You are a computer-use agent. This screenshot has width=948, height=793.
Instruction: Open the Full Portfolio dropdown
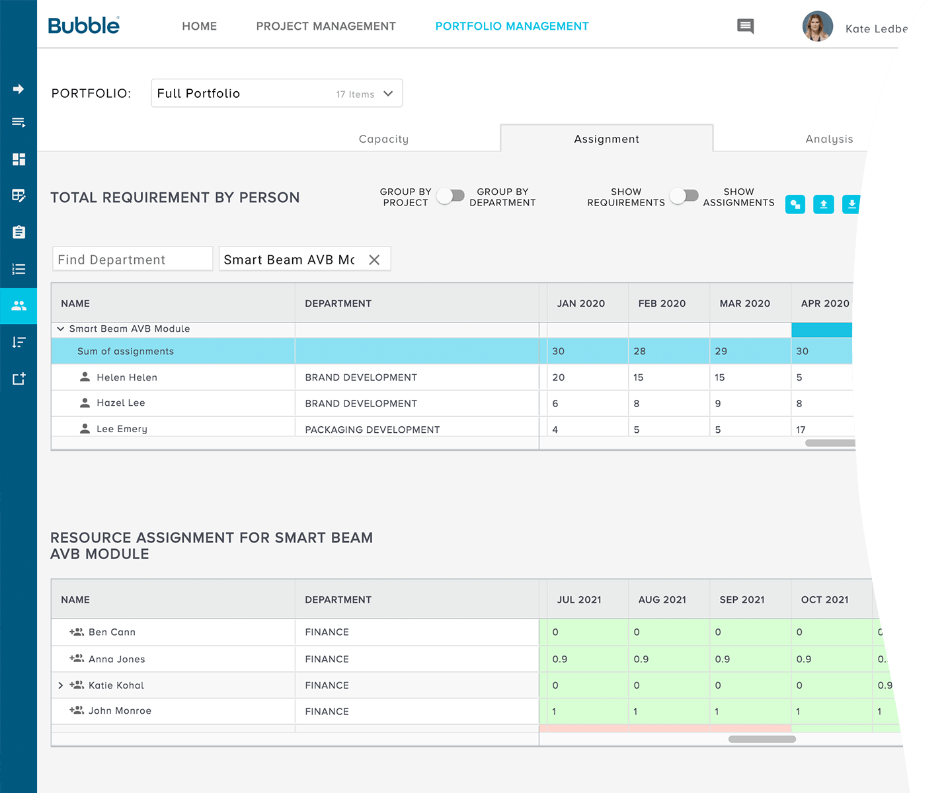(276, 93)
